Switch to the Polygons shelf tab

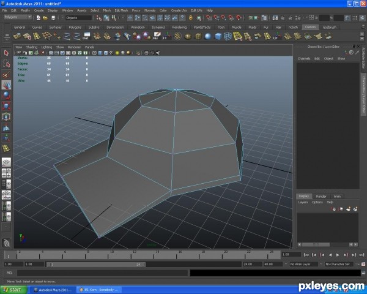click(75, 28)
